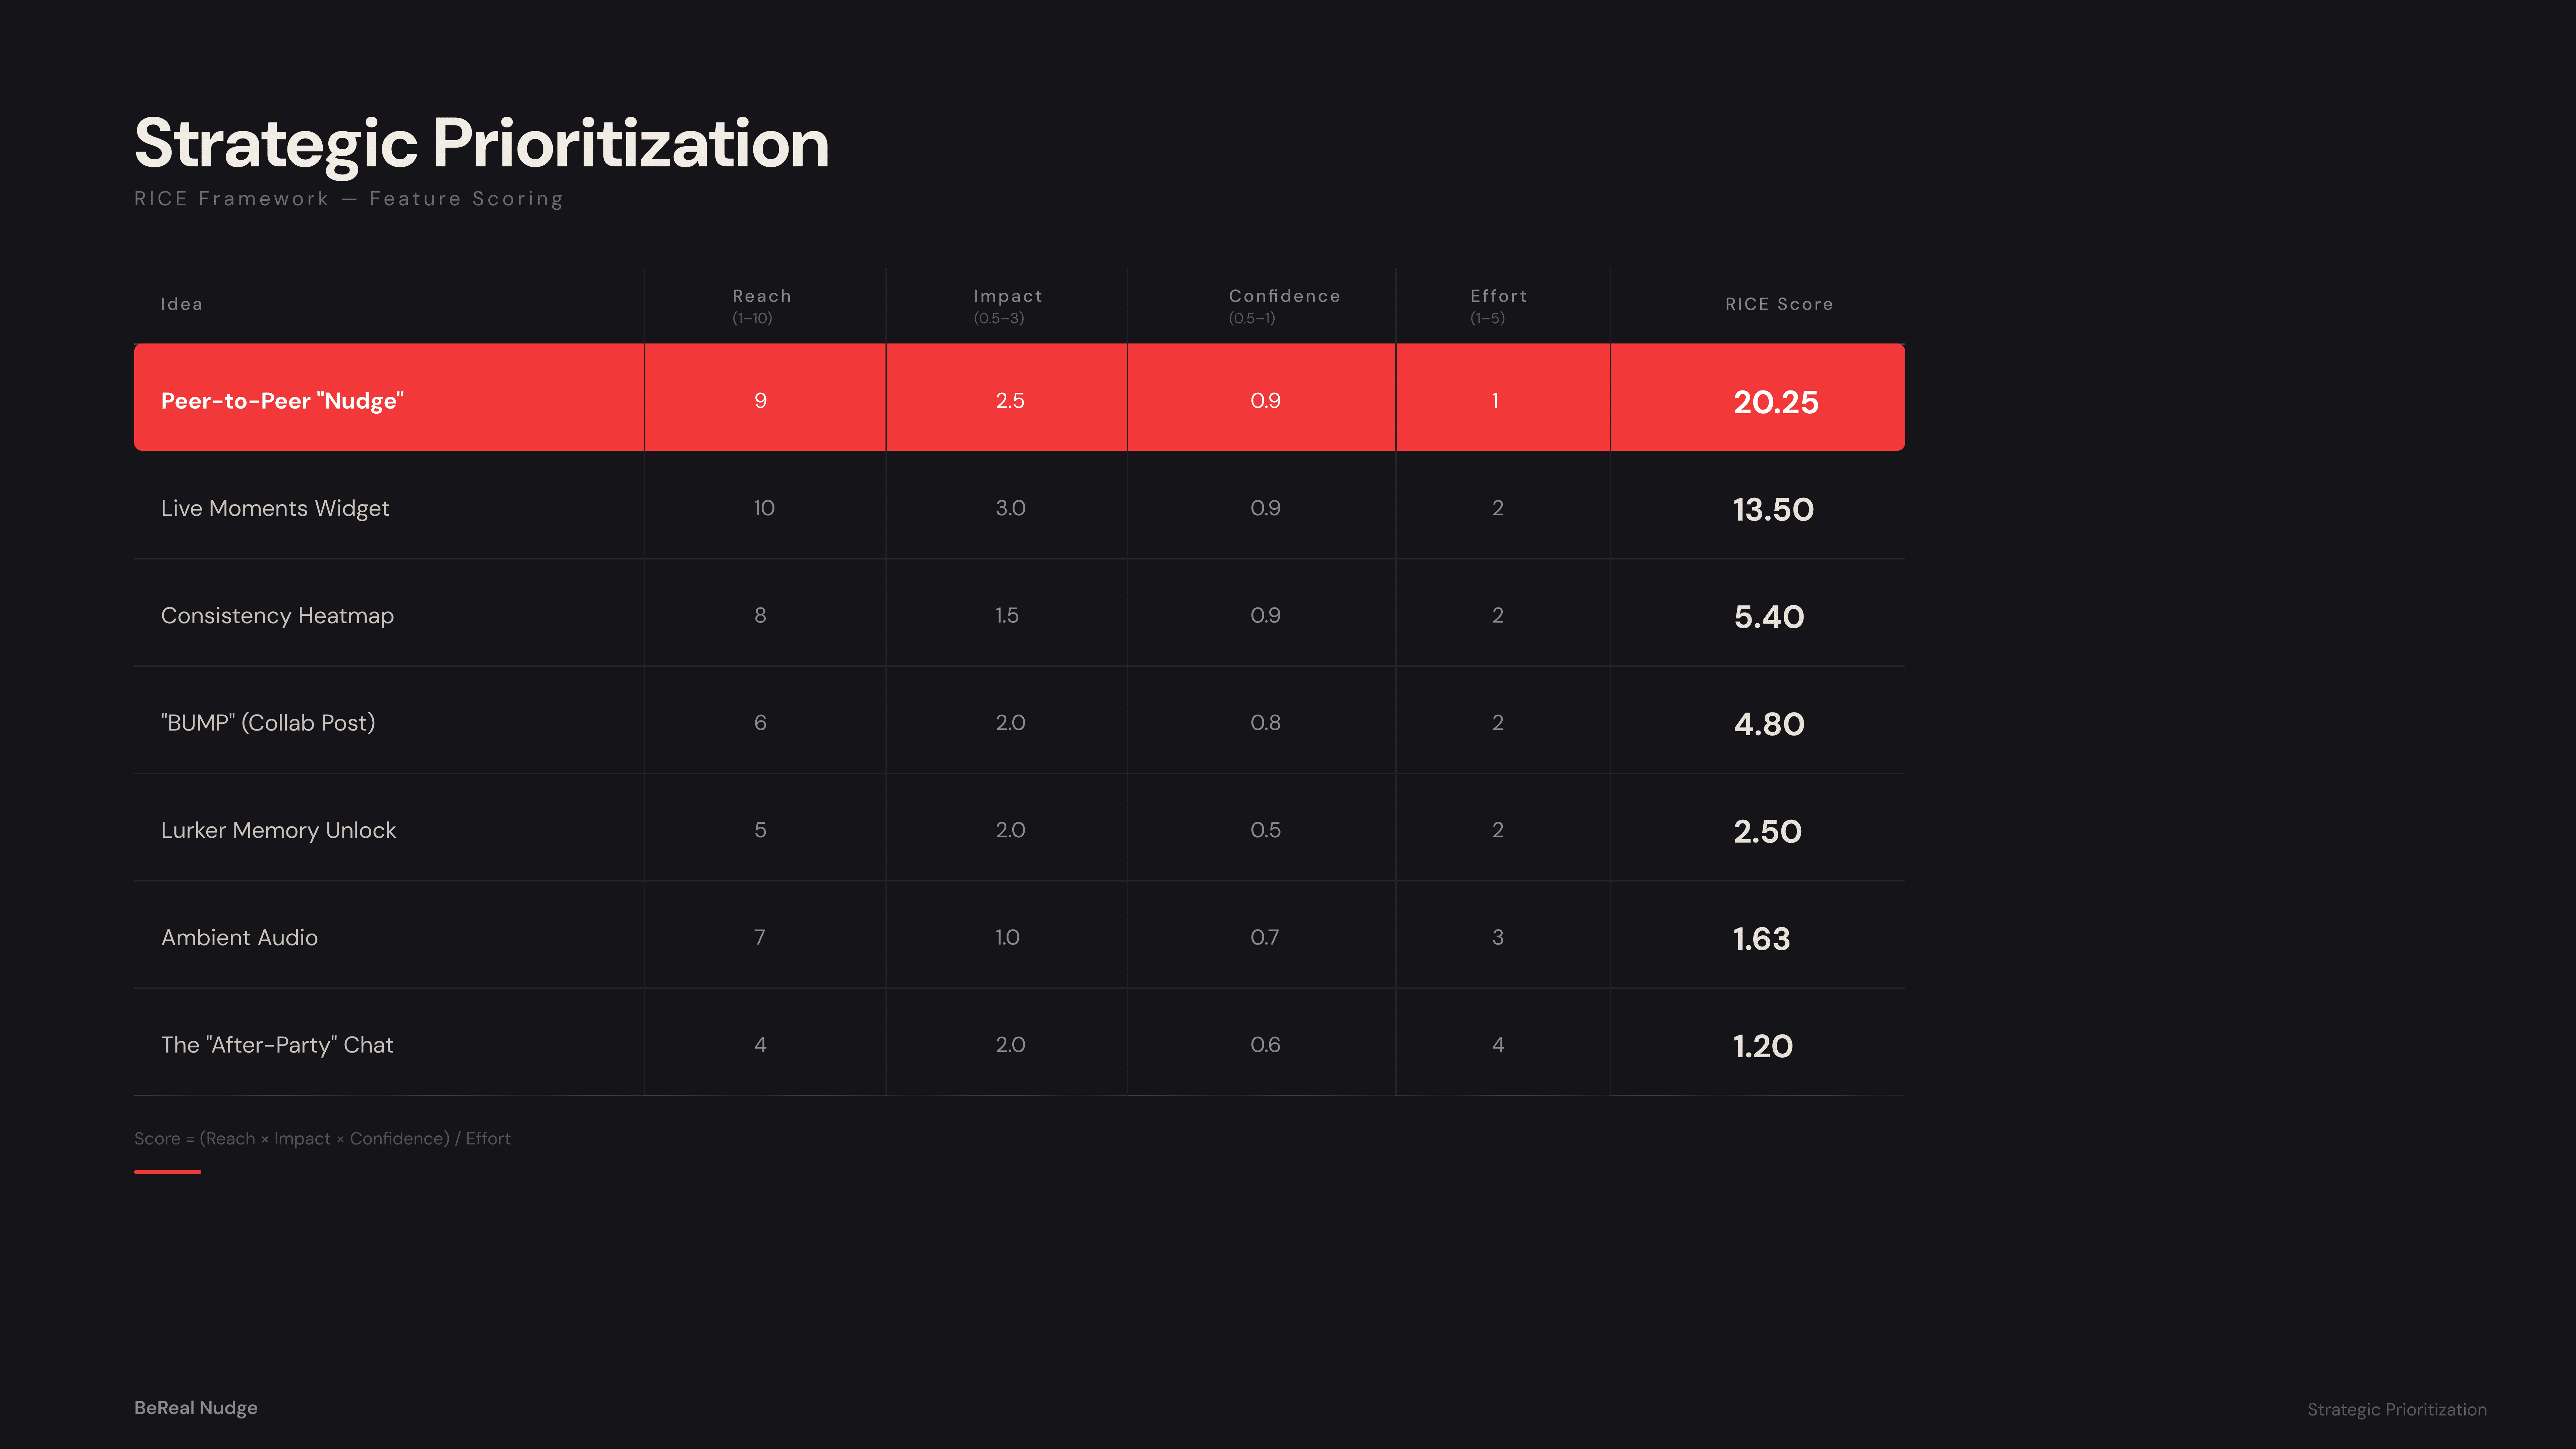
Task: Click the Strategic Prioritization title
Action: coord(481,143)
